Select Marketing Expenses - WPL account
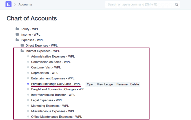Screen dimensions: 191x120 click(x=50, y=106)
